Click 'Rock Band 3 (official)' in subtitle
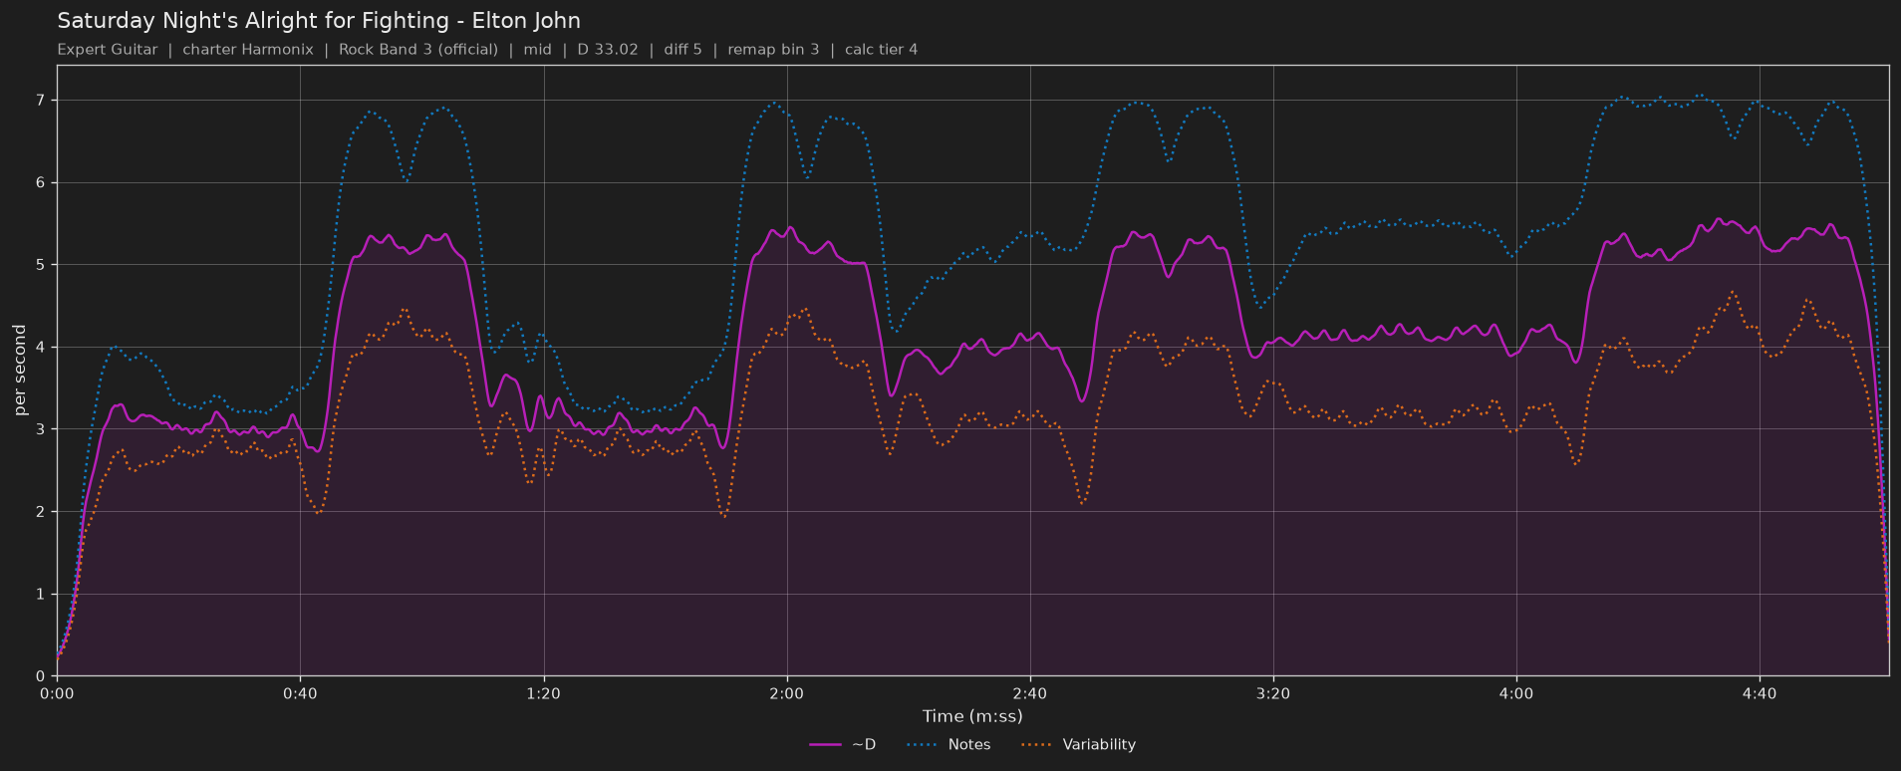 pos(418,50)
